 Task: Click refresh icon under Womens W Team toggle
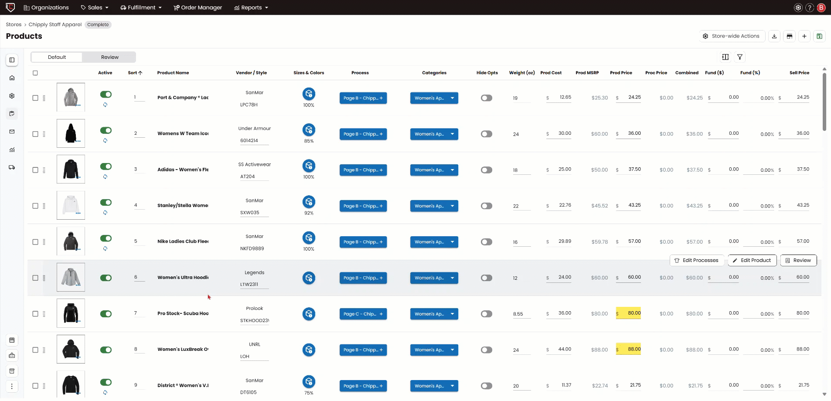(x=105, y=141)
